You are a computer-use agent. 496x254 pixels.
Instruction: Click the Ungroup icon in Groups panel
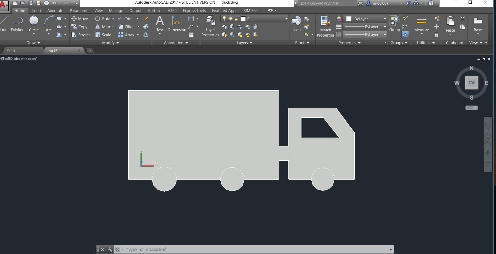tap(405, 19)
